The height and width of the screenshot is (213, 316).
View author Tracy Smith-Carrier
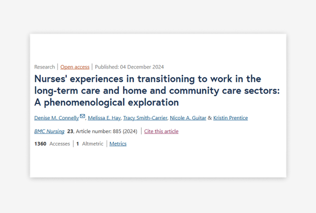point(145,118)
